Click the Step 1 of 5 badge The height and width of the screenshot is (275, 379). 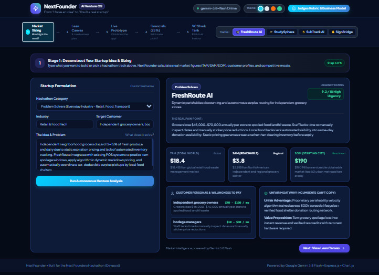(x=334, y=63)
